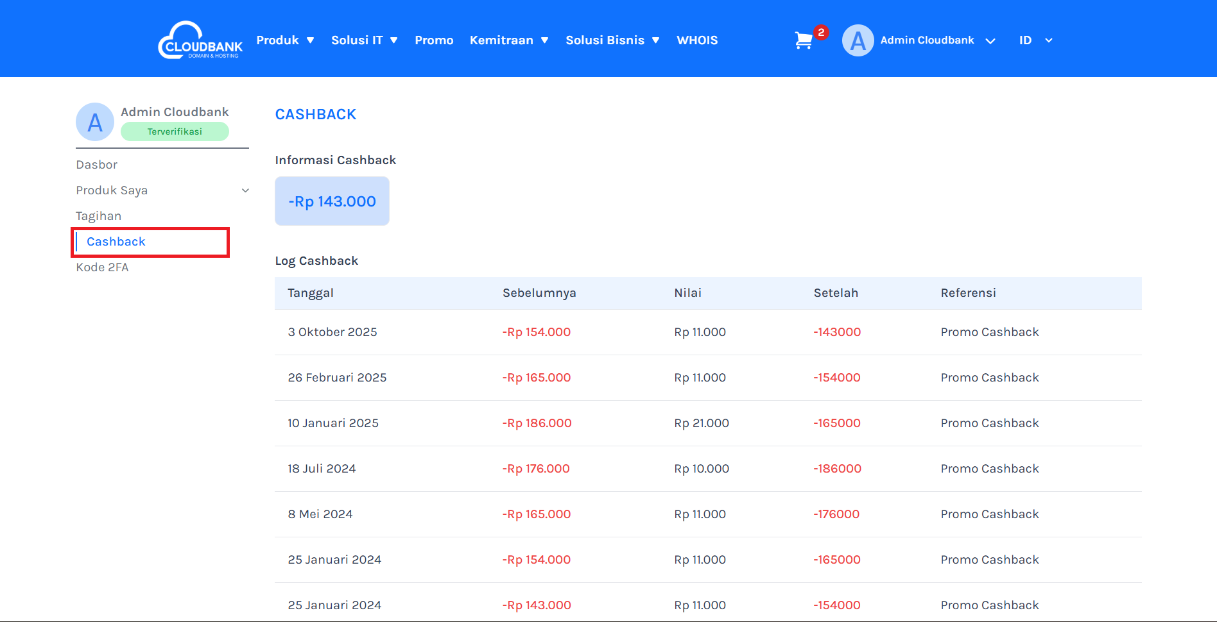Open the Solusi IT dropdown

coord(364,40)
